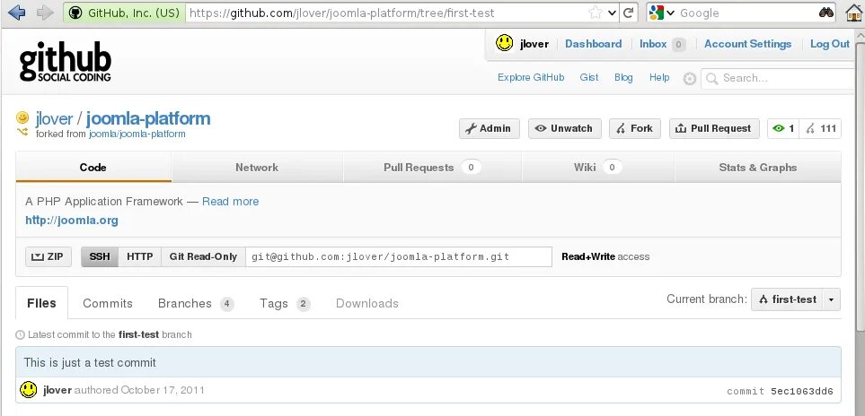Screen dimensions: 865x416
Task: Download the ZIP archive
Action: pyautogui.click(x=49, y=257)
